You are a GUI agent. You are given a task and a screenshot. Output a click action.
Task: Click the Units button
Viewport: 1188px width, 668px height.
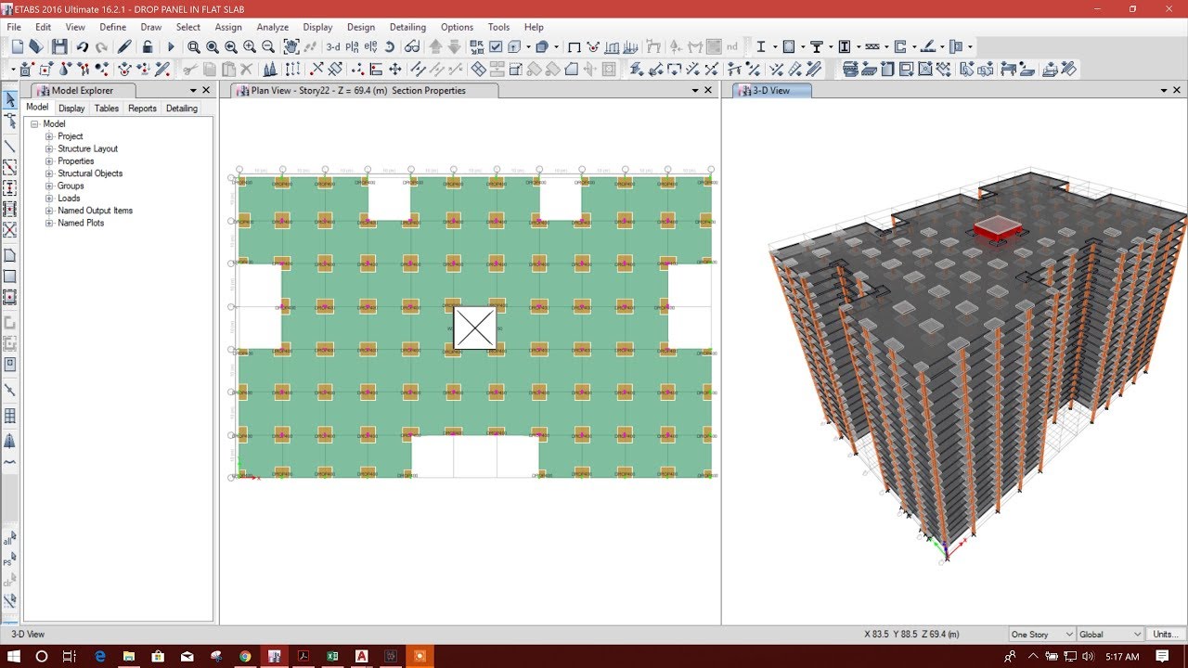tap(1166, 634)
